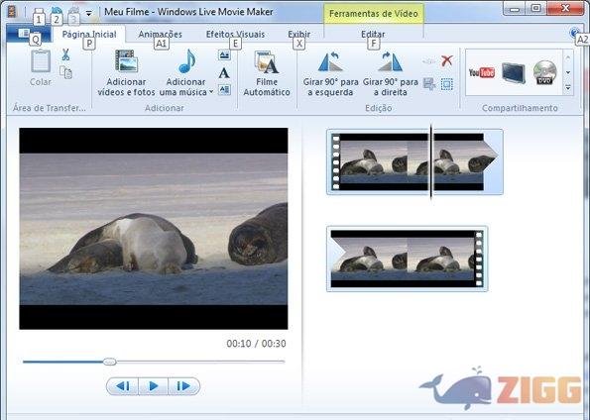Click the Edição group label
Image resolution: width=590 pixels, height=420 pixels.
[x=378, y=108]
